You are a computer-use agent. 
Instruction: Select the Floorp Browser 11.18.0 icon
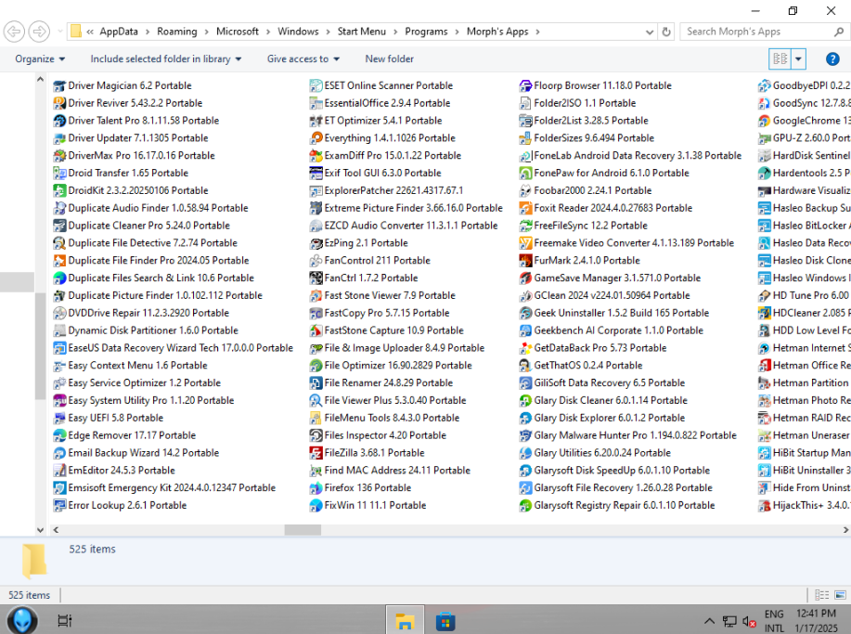click(525, 85)
